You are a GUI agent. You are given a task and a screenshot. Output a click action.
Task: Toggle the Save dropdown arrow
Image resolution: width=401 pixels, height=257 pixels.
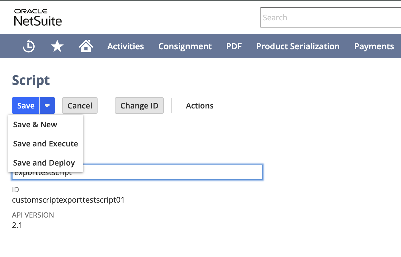click(47, 105)
